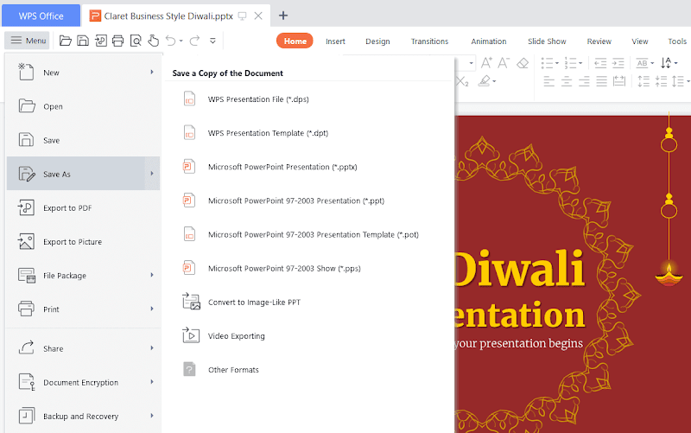Click the Redo arrow icon
The image size is (691, 433).
194,41
